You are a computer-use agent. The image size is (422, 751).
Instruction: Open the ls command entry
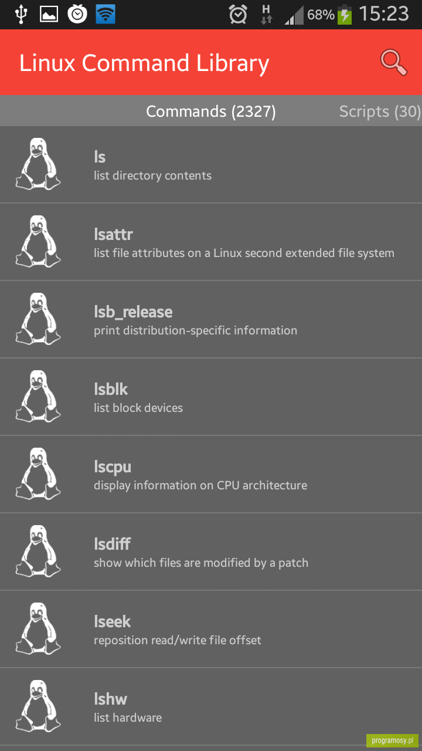pos(211,164)
